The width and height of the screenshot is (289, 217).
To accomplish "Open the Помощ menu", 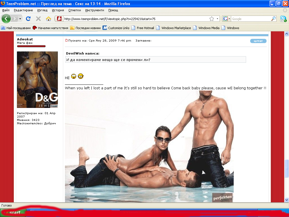I will click(x=113, y=10).
